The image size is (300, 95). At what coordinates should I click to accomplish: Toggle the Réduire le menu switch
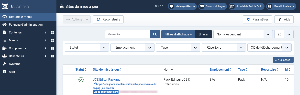point(28,17)
